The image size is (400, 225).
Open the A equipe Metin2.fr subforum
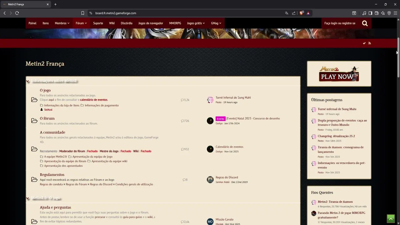point(56,157)
